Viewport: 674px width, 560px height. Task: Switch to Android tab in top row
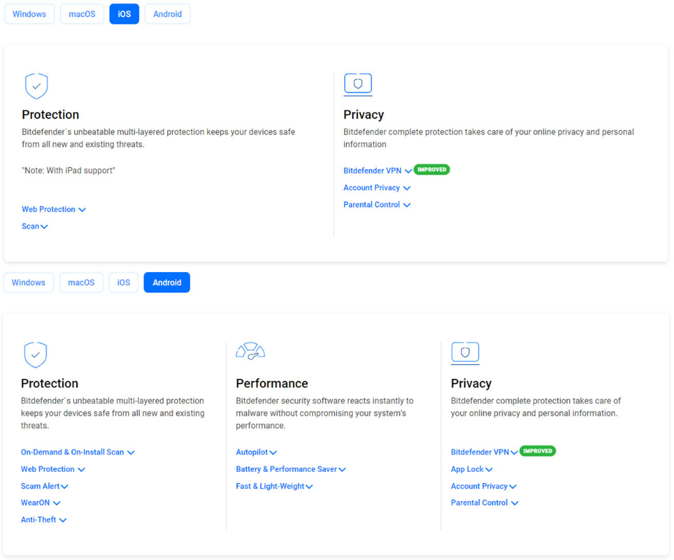click(168, 14)
